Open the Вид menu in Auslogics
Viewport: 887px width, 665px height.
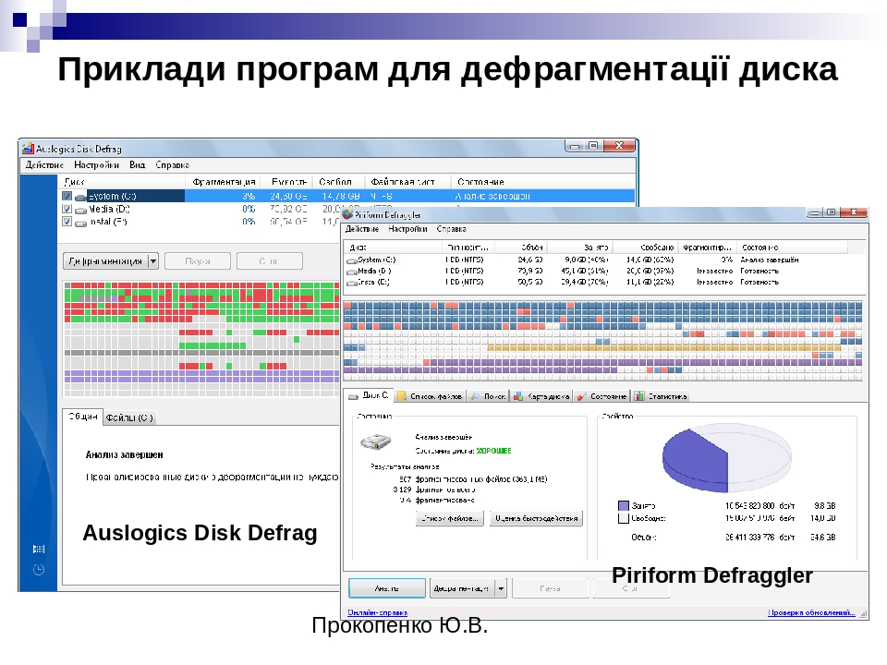click(x=138, y=165)
